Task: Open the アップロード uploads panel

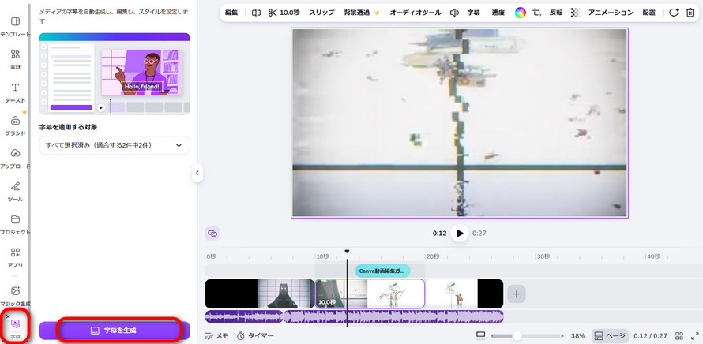Action: 15,158
